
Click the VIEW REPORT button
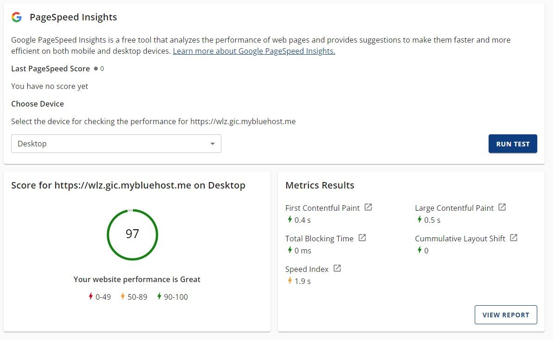click(x=506, y=315)
